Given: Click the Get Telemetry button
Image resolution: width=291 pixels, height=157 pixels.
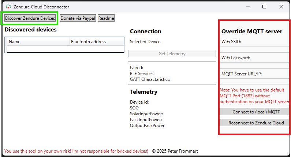Looking at the screenshot, I should (172, 54).
